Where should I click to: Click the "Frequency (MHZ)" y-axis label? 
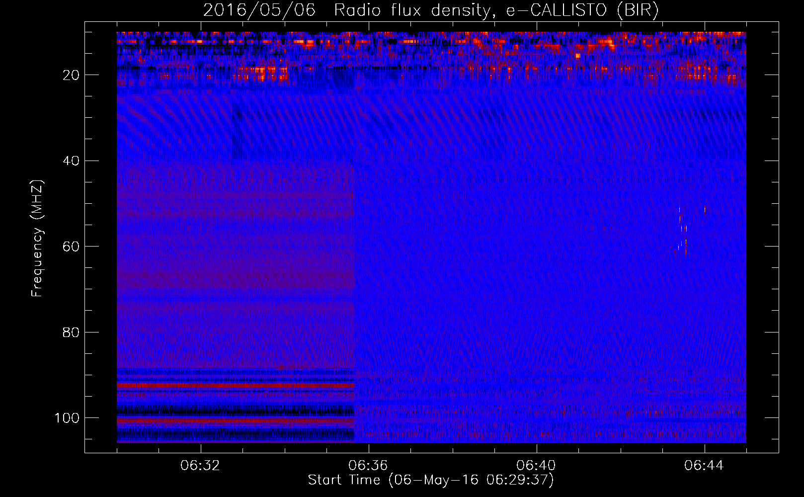37,238
